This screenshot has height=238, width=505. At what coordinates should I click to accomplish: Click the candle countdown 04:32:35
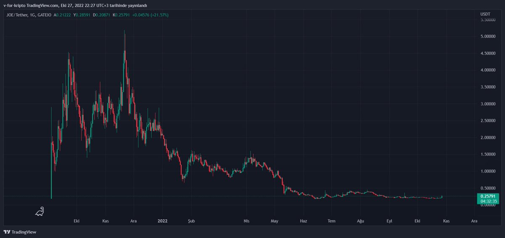coord(489,201)
